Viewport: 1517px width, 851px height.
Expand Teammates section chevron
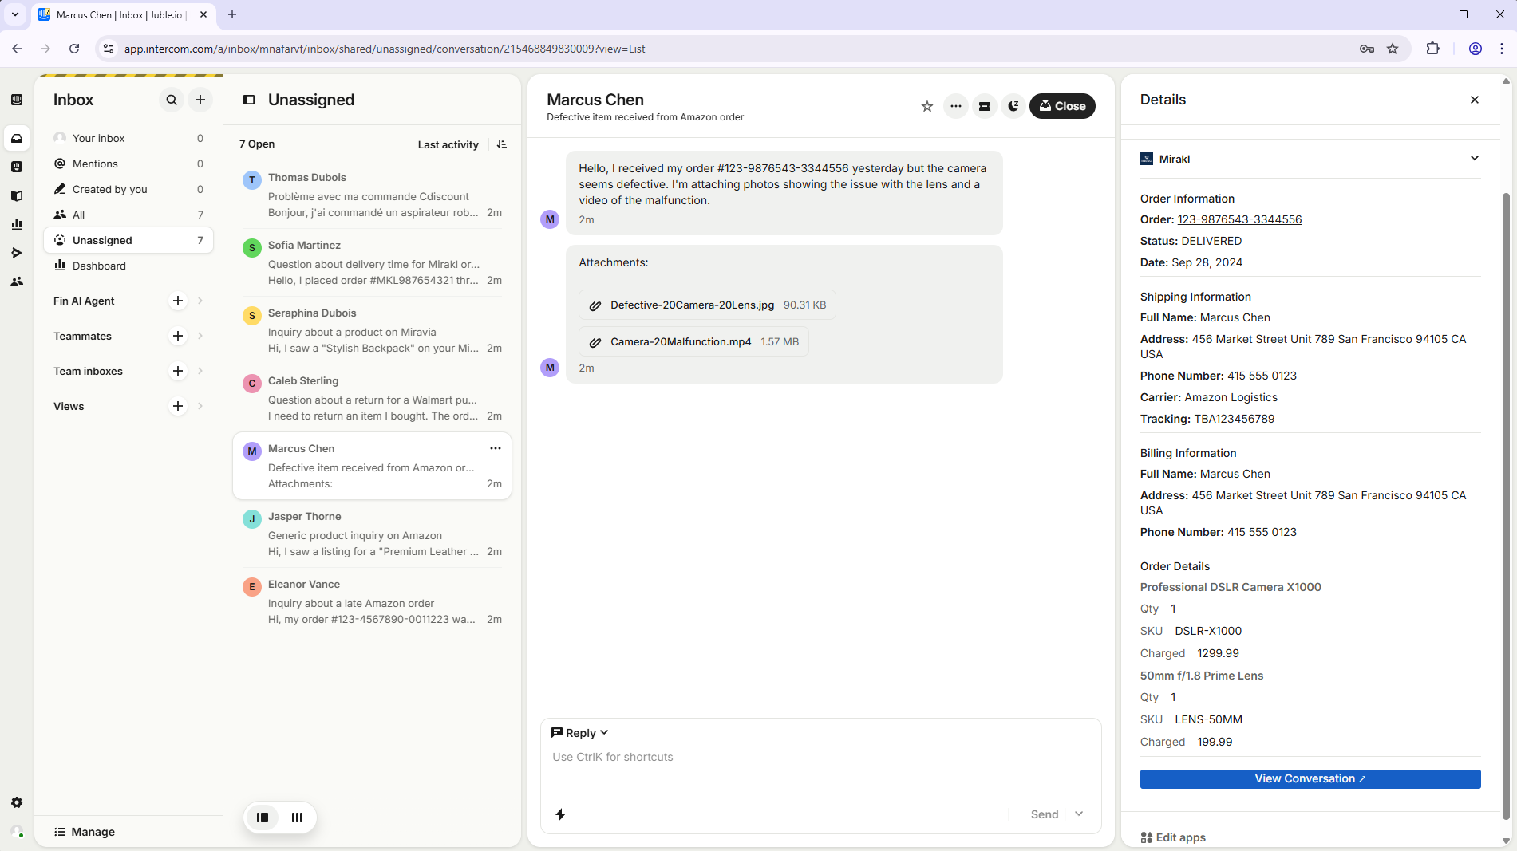pyautogui.click(x=200, y=336)
